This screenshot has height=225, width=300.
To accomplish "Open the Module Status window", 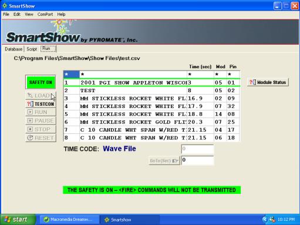I will [268, 82].
